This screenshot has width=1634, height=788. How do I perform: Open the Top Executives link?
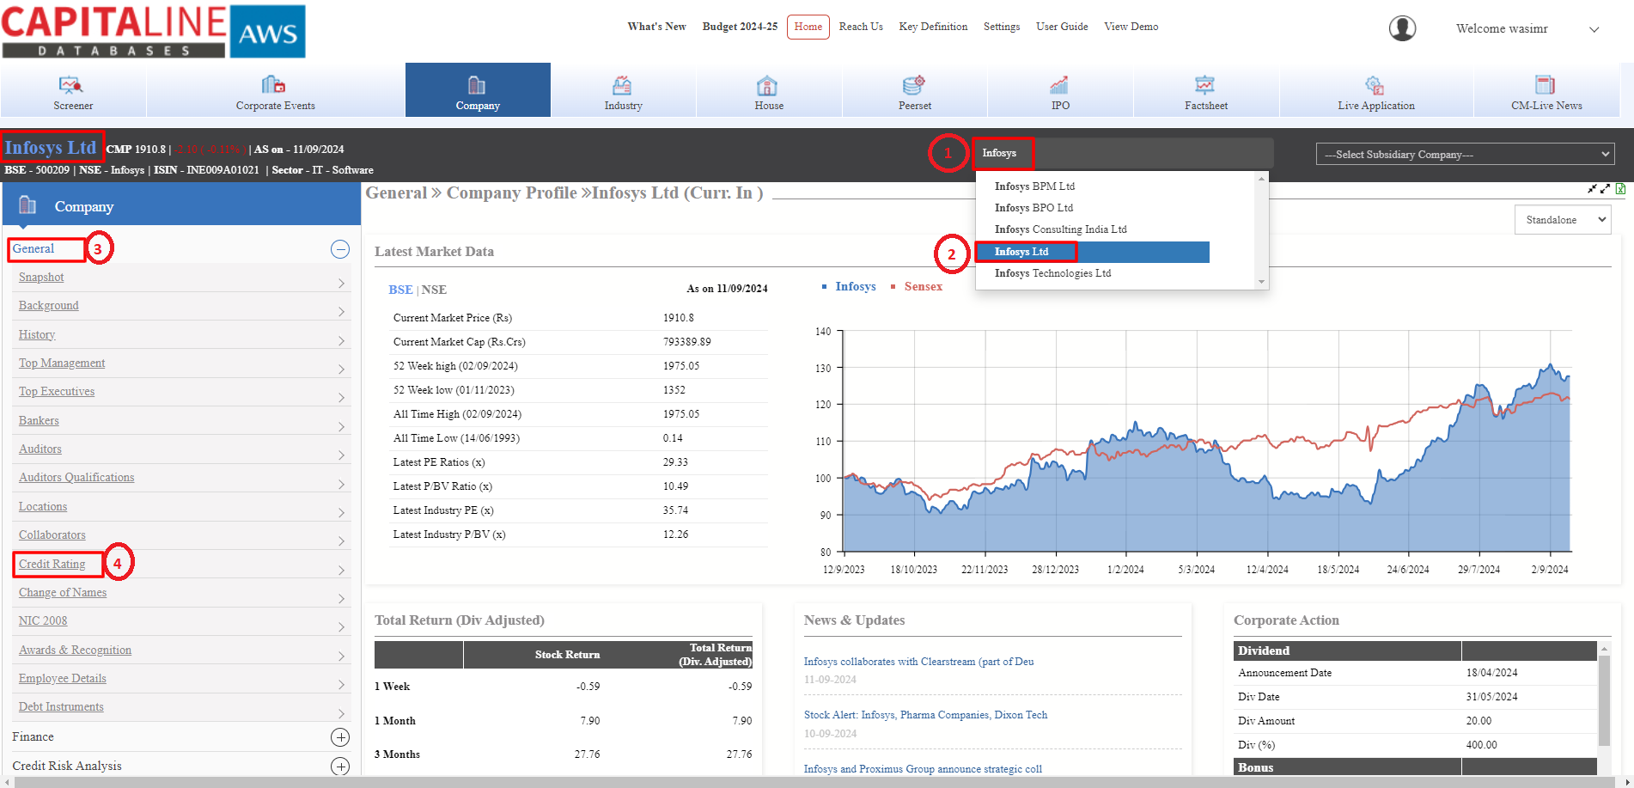57,391
